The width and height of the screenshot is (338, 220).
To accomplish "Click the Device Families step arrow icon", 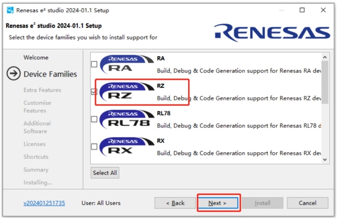I will click(14, 74).
